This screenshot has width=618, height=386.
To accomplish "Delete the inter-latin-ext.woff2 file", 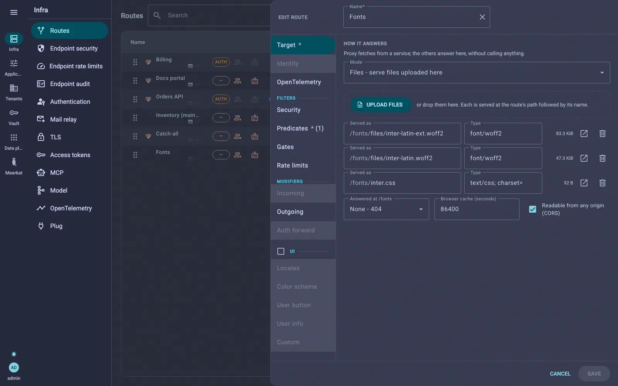I will (602, 134).
